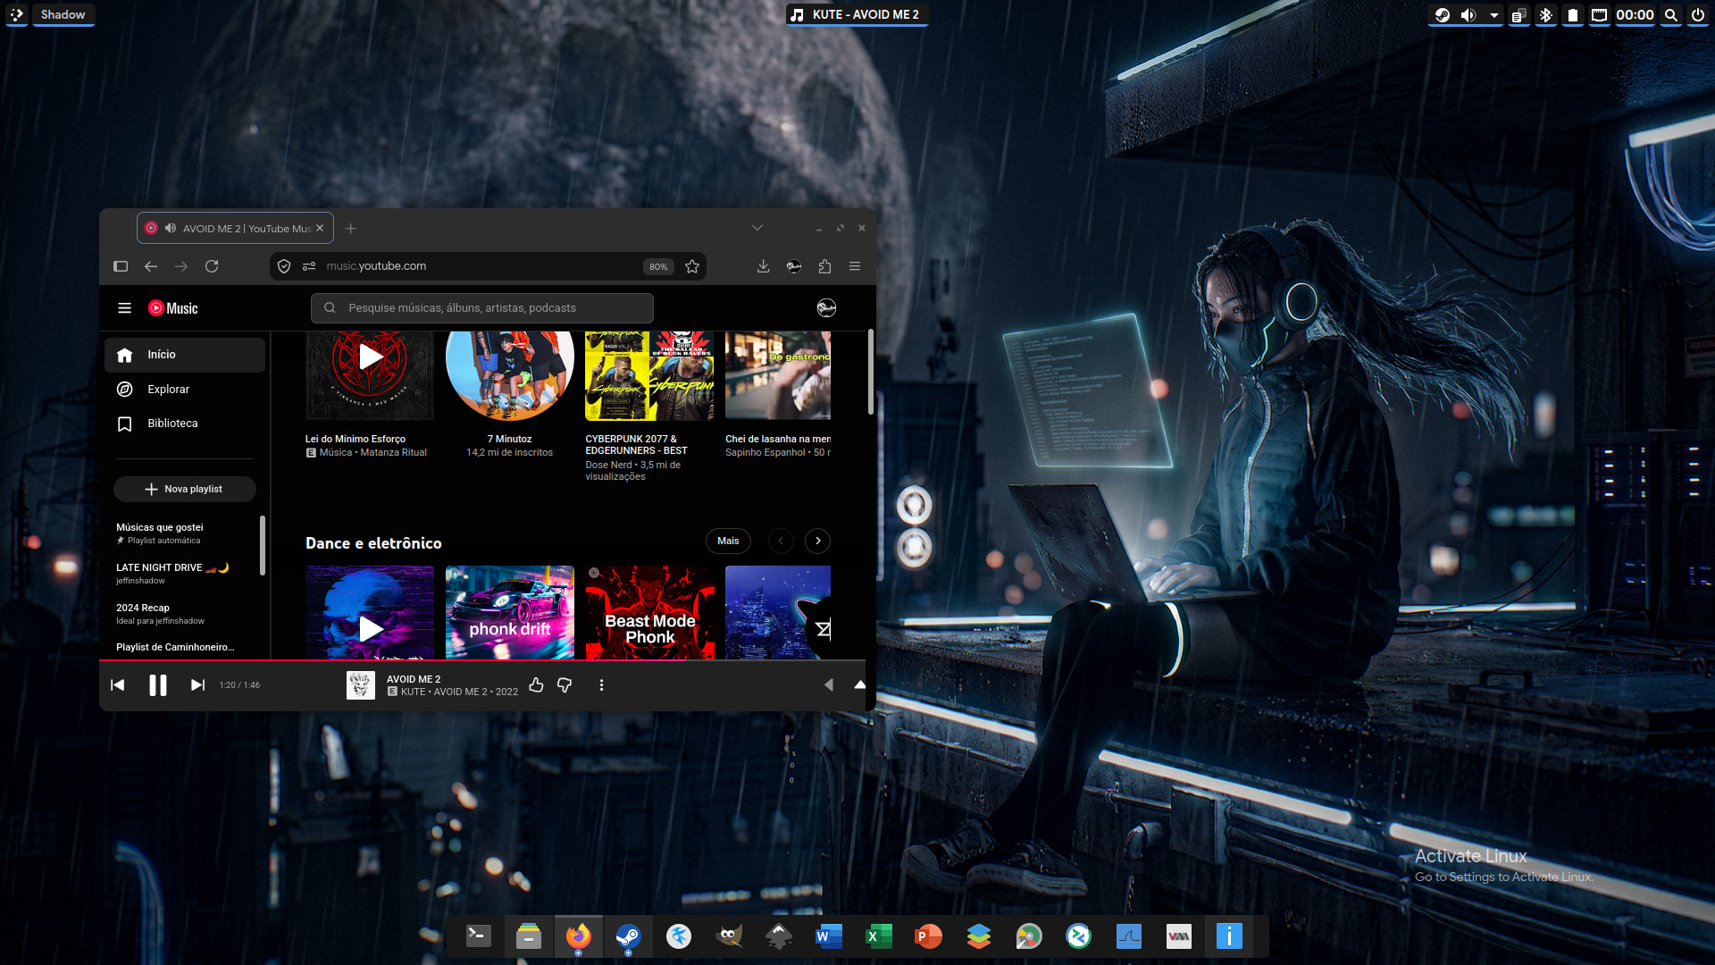
Task: Dislike the current song
Action: (565, 685)
